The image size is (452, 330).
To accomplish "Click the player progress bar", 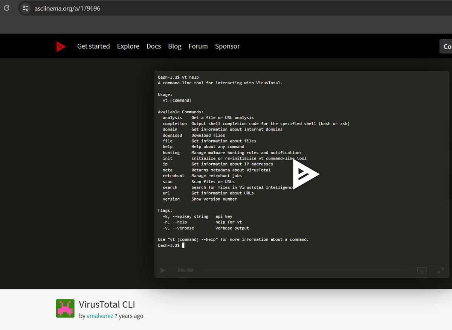I will point(305,270).
